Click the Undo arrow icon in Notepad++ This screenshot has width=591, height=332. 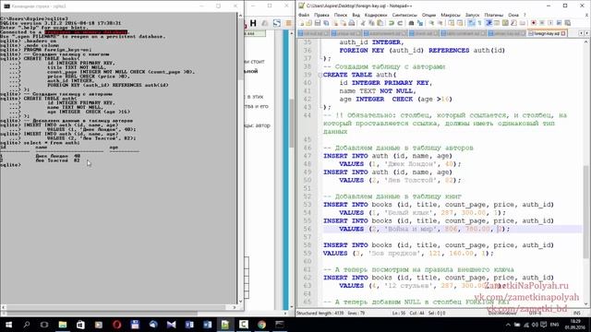(x=392, y=23)
